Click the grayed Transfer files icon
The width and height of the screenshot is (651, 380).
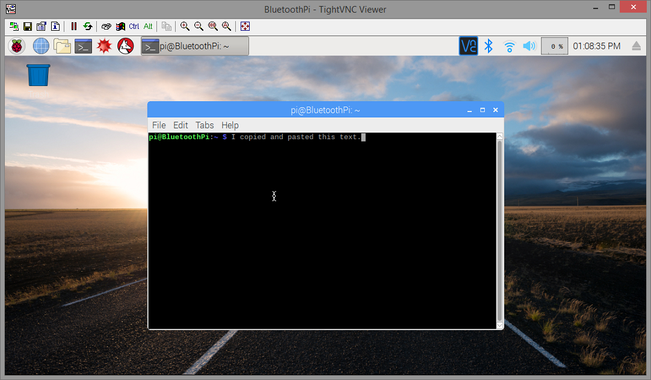[x=167, y=26]
